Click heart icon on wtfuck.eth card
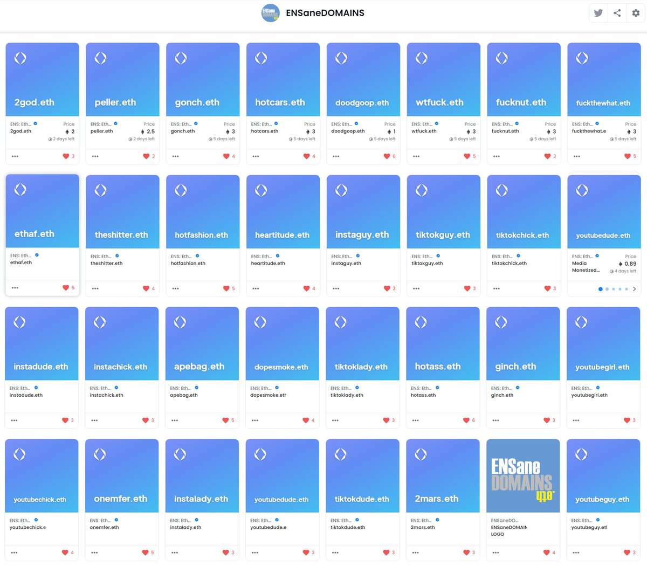The width and height of the screenshot is (647, 566). [467, 156]
